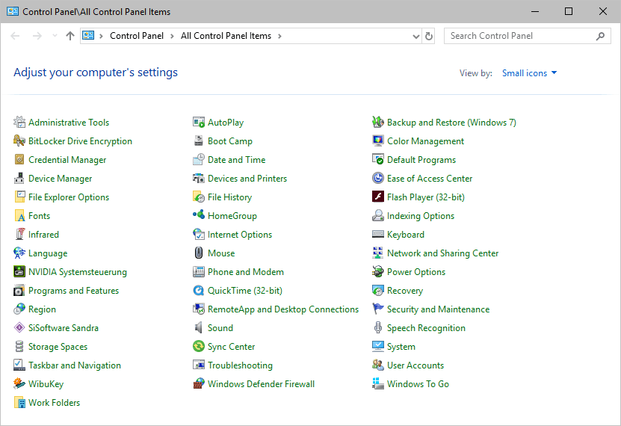
Task: Click the Back navigation arrow
Action: 15,36
